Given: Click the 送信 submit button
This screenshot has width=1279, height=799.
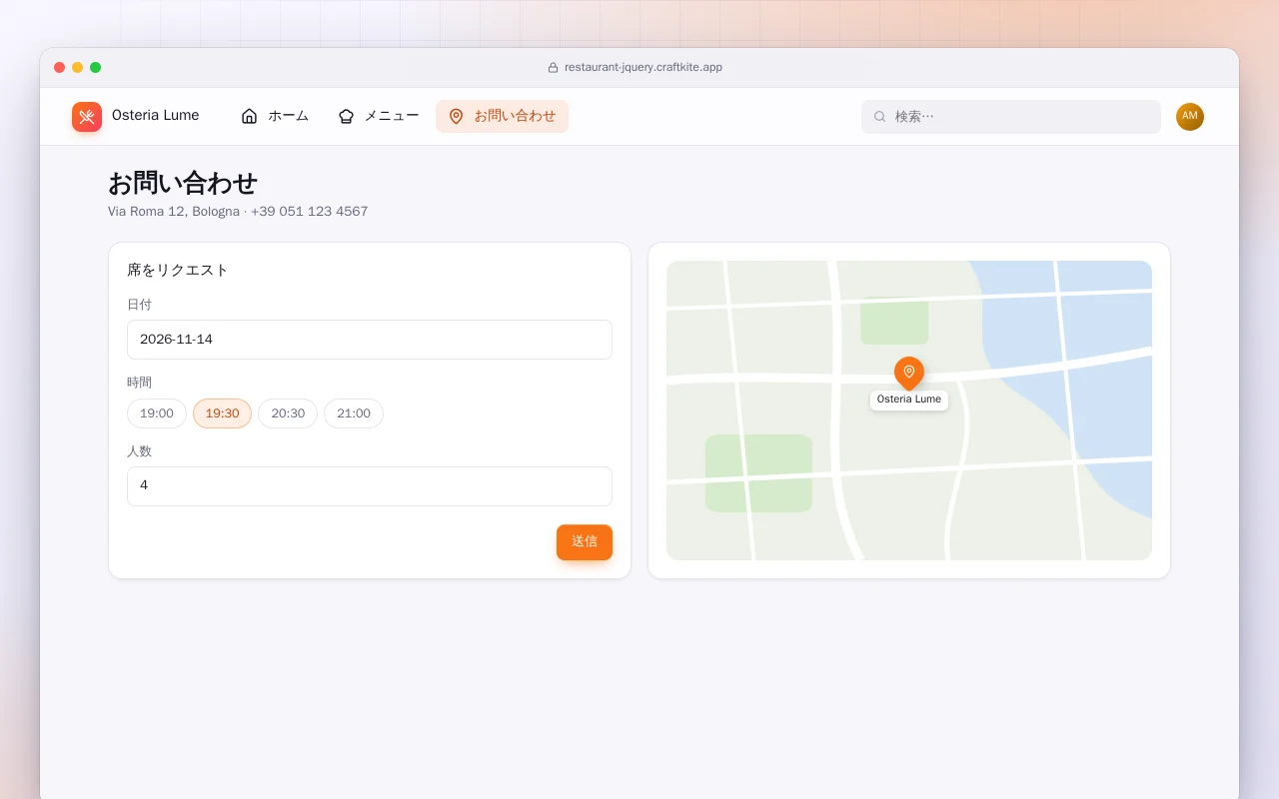Looking at the screenshot, I should [585, 542].
